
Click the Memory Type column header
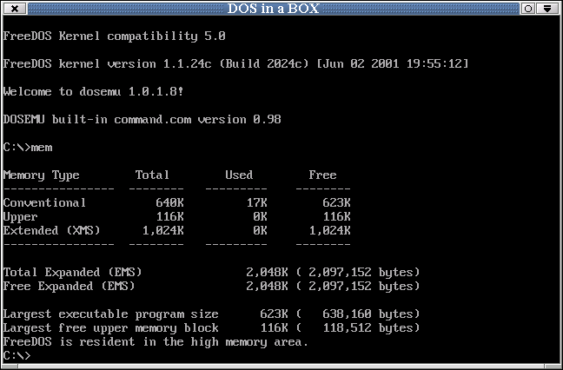[x=42, y=175]
